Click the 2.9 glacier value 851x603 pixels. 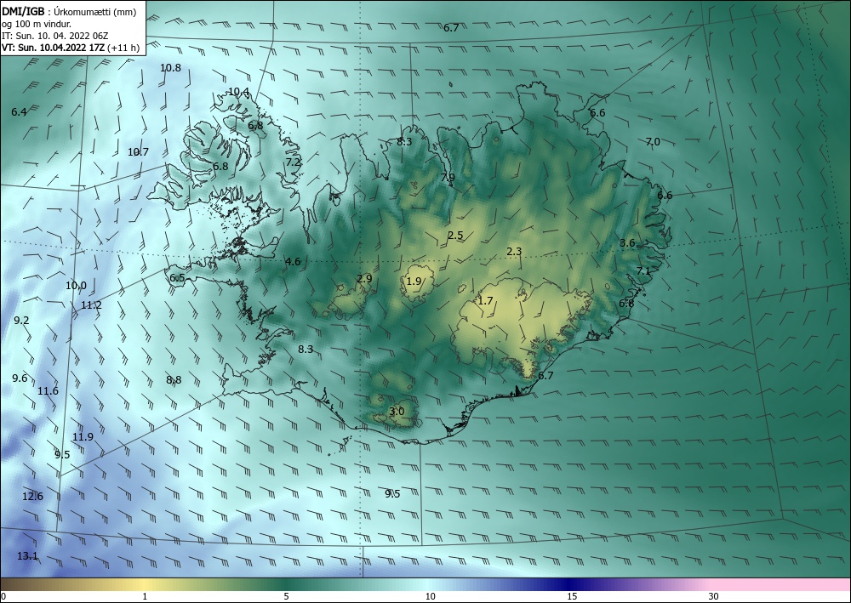[x=365, y=279]
